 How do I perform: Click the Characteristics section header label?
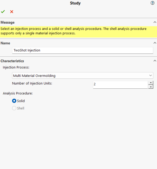12,61
